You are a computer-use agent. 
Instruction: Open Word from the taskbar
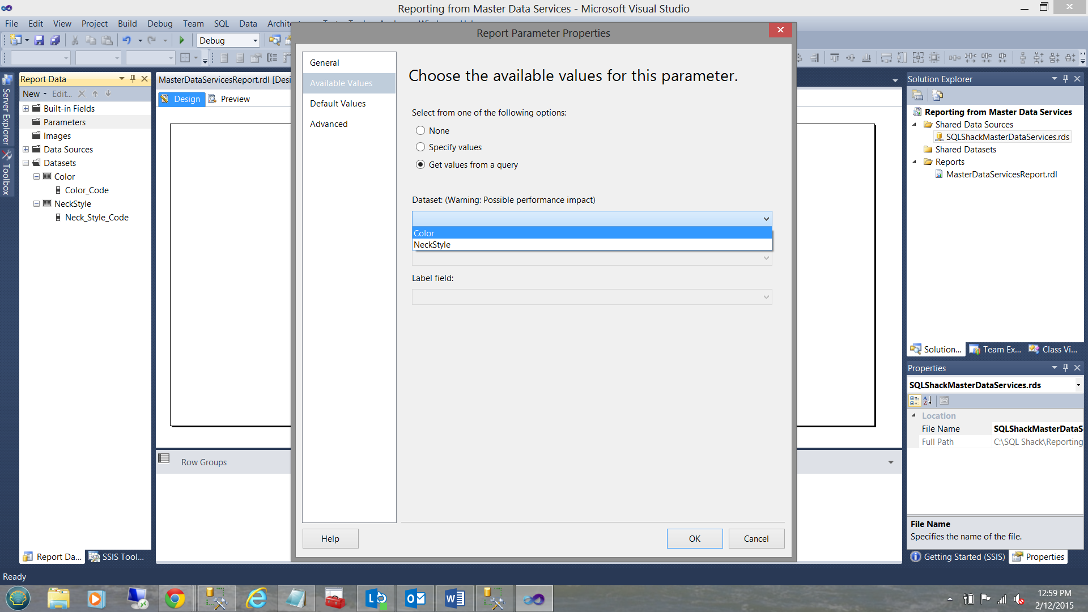pyautogui.click(x=454, y=598)
